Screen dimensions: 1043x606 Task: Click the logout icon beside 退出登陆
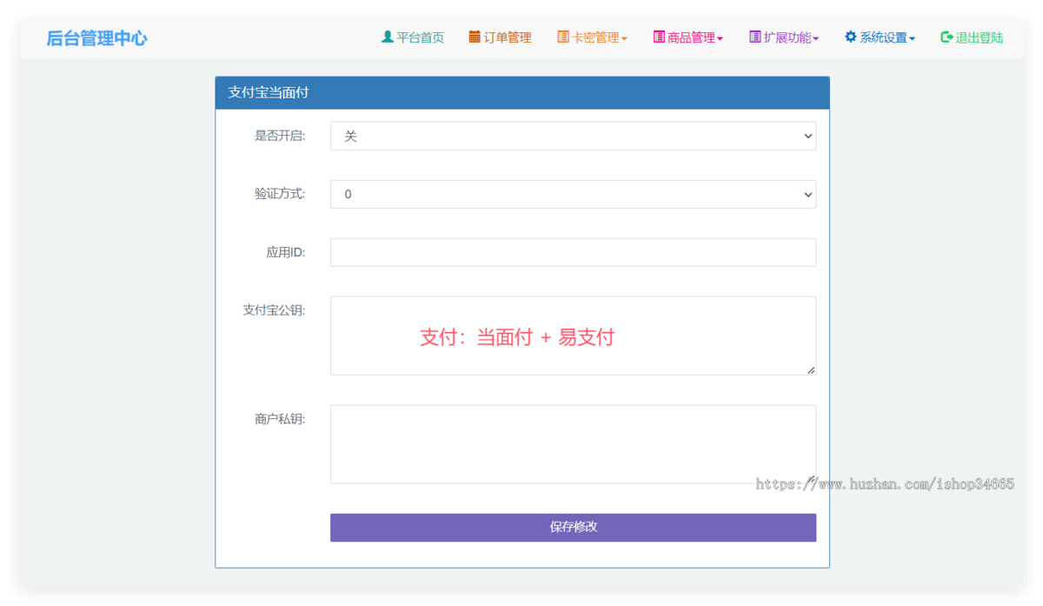[947, 37]
